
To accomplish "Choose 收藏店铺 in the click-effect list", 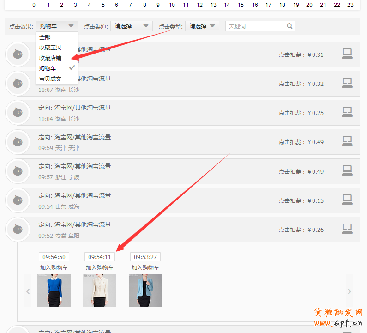I will tap(57, 58).
